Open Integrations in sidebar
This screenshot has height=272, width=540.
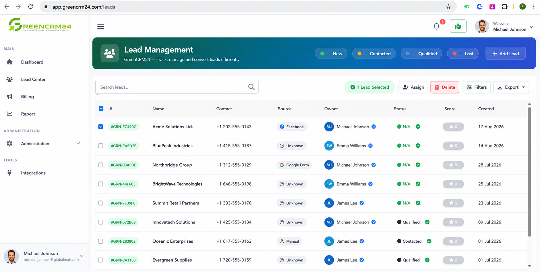(x=33, y=173)
